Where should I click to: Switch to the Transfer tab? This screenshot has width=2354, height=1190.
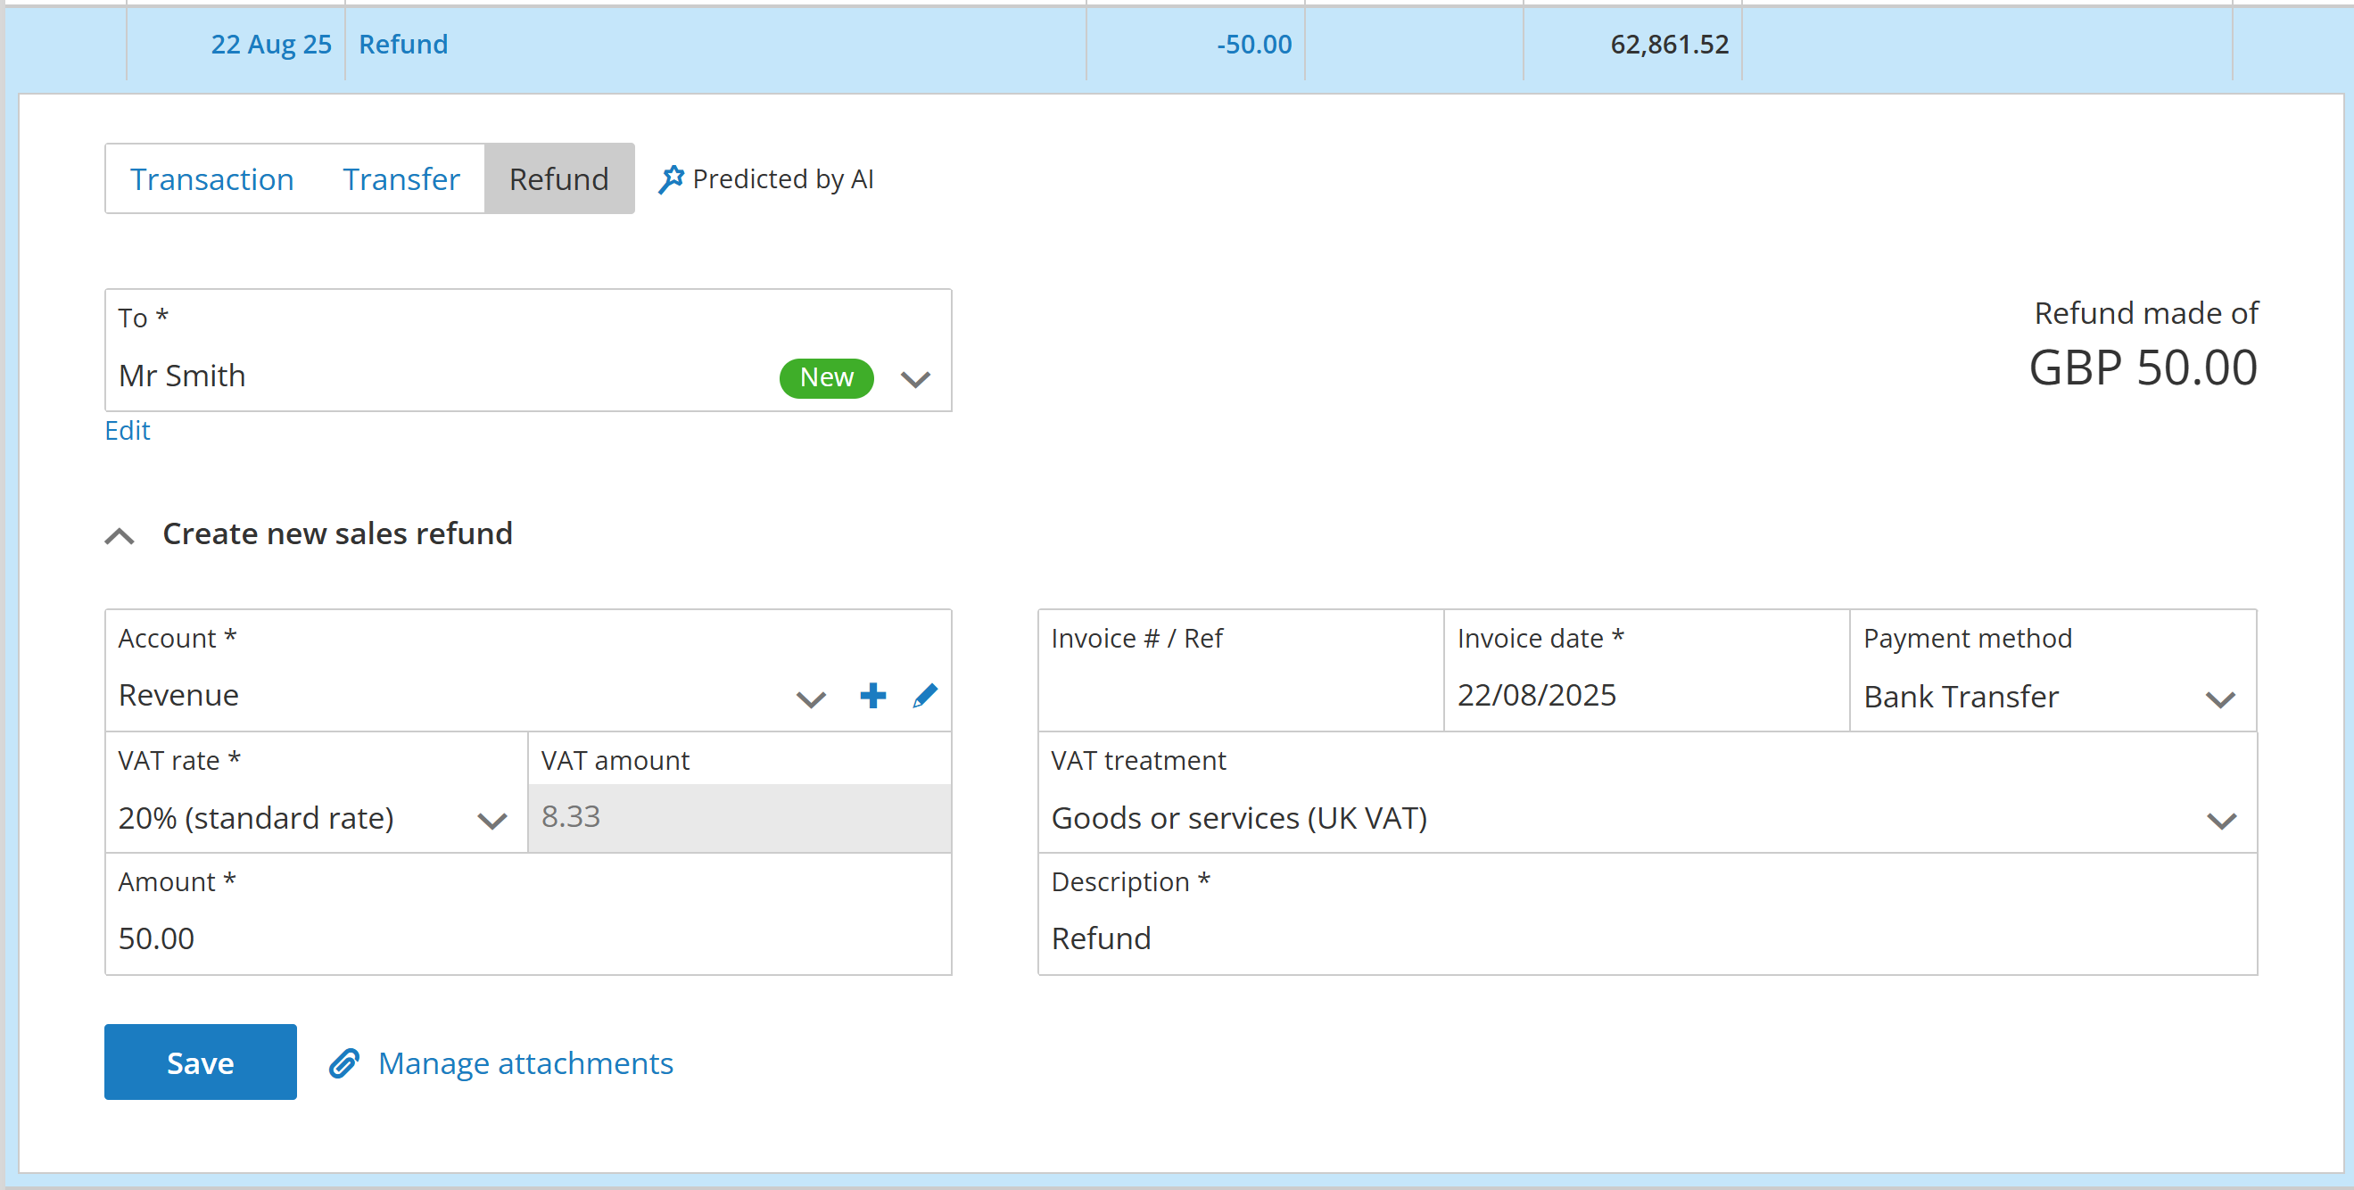coord(401,179)
